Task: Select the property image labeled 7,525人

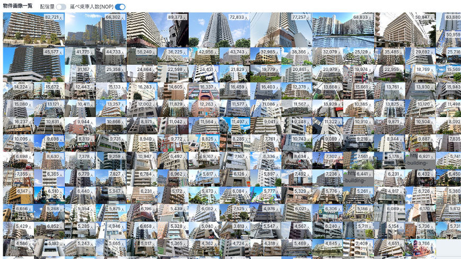Action: [235, 212]
